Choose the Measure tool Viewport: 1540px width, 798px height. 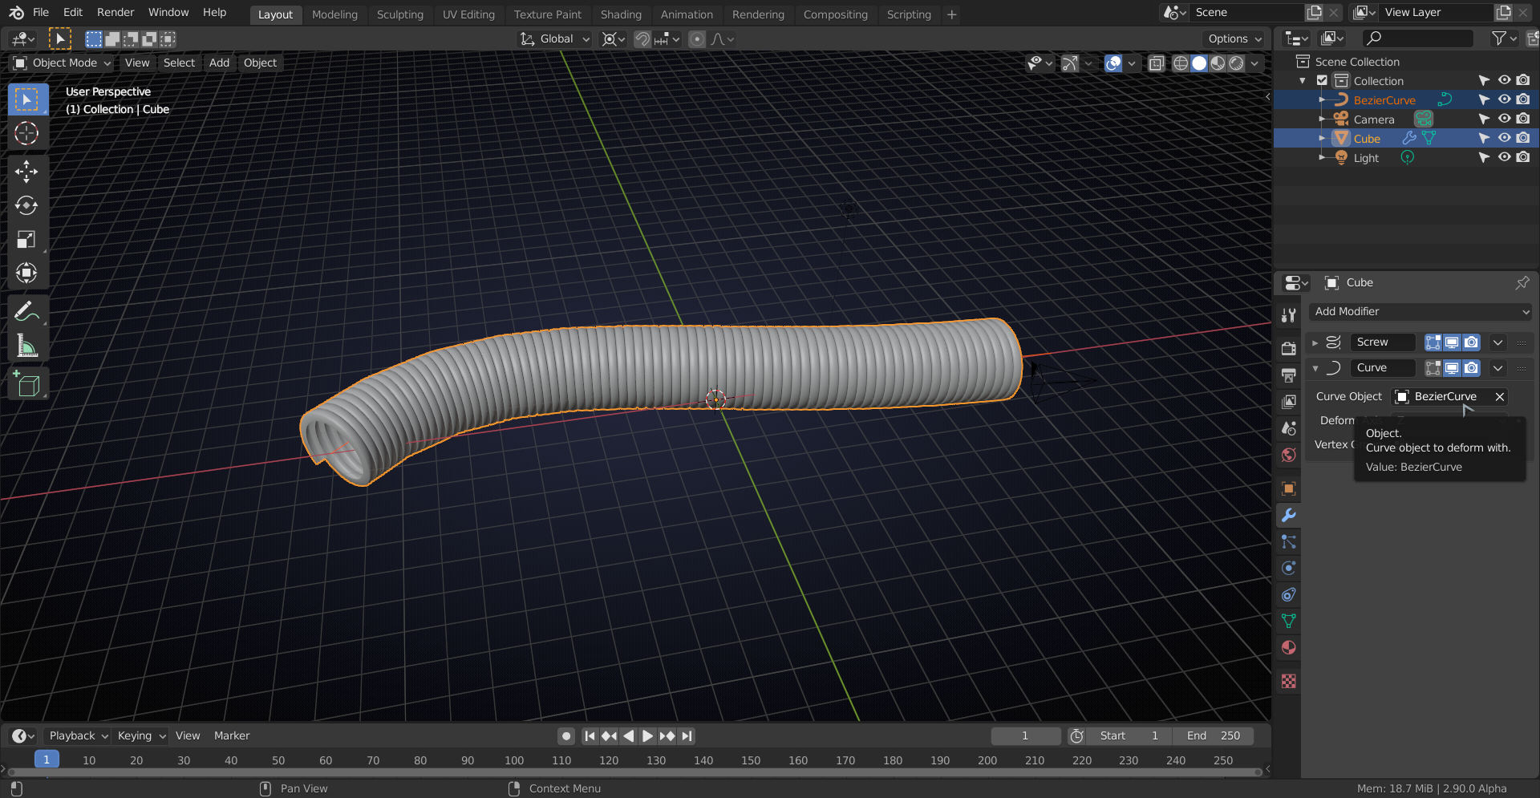[26, 346]
